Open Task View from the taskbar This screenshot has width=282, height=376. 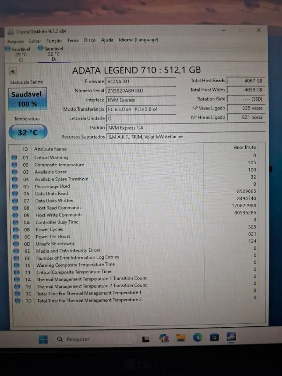[146, 339]
